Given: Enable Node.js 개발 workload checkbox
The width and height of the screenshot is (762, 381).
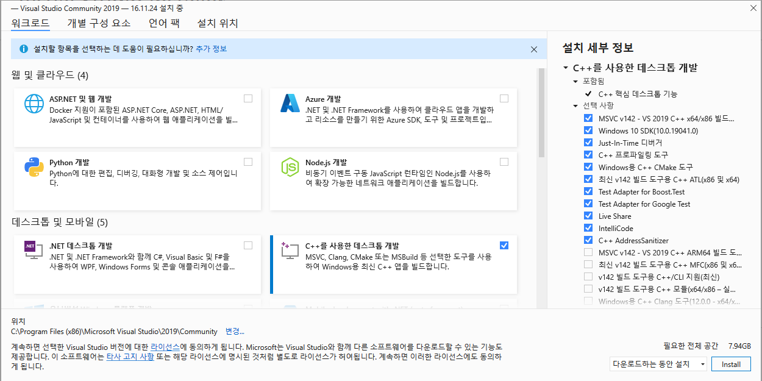Looking at the screenshot, I should pos(504,162).
